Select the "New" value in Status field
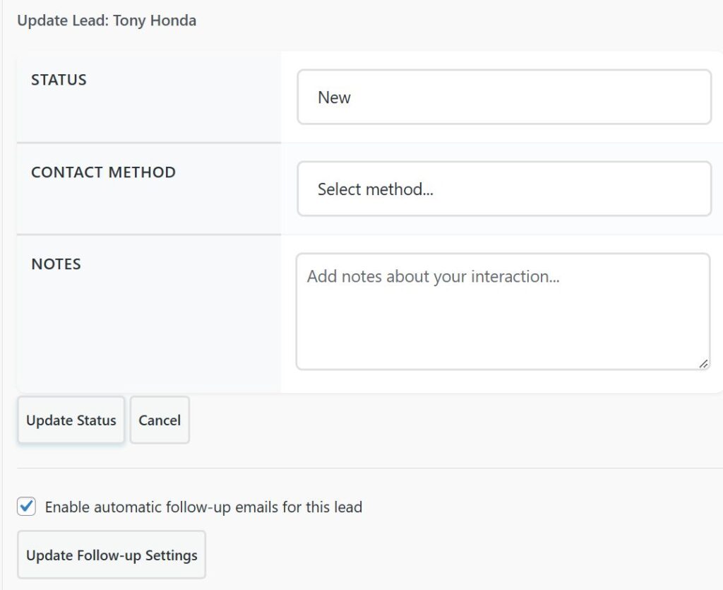723x590 pixels. click(x=334, y=98)
